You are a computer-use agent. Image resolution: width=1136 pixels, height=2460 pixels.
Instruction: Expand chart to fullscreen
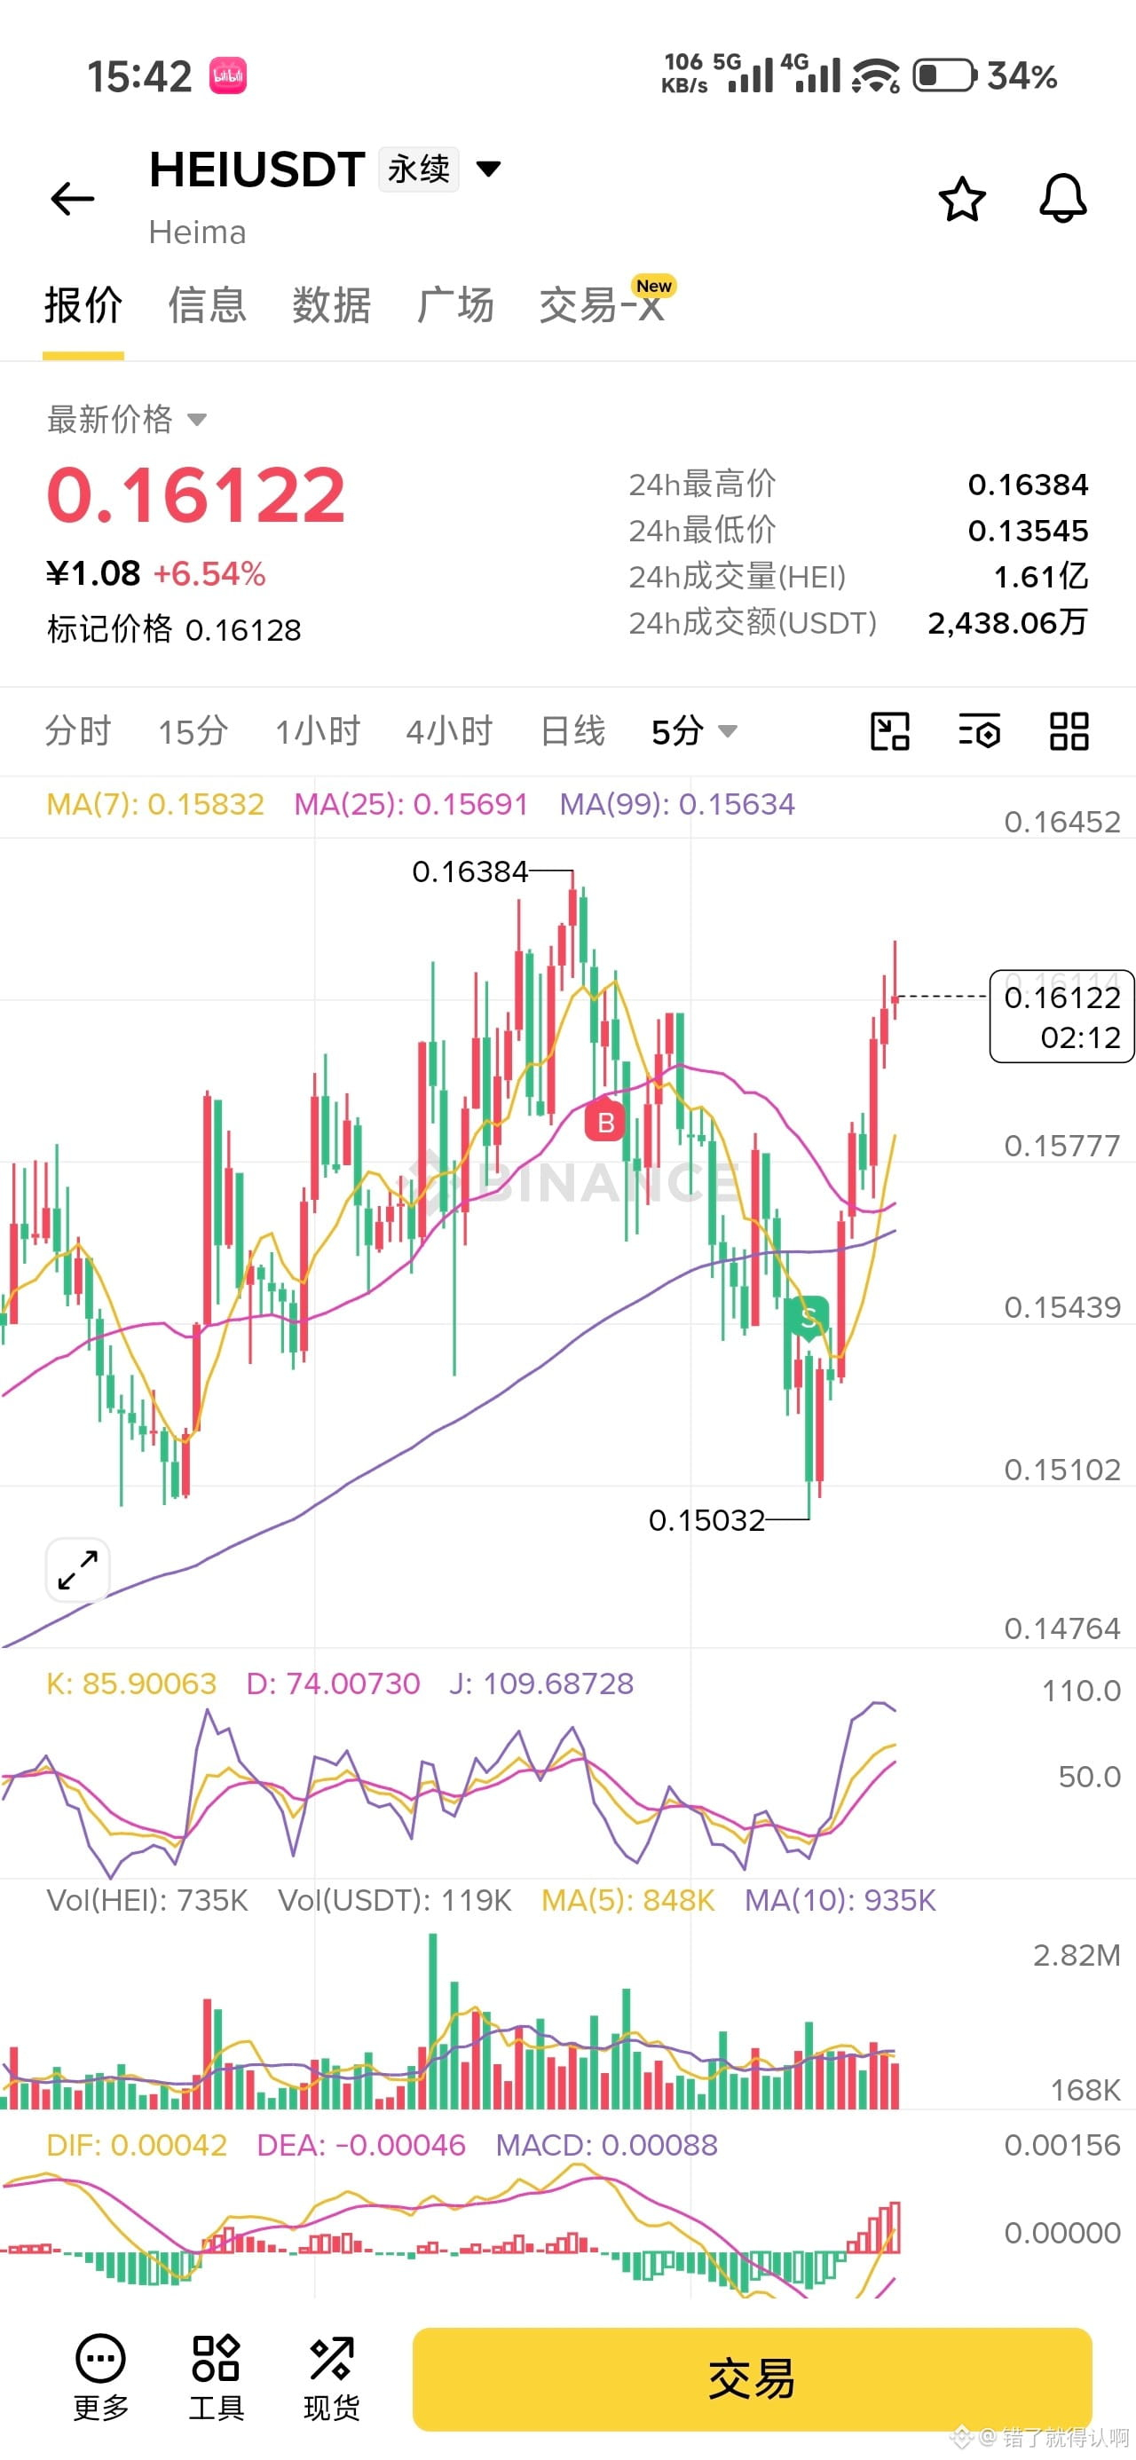(x=77, y=1570)
